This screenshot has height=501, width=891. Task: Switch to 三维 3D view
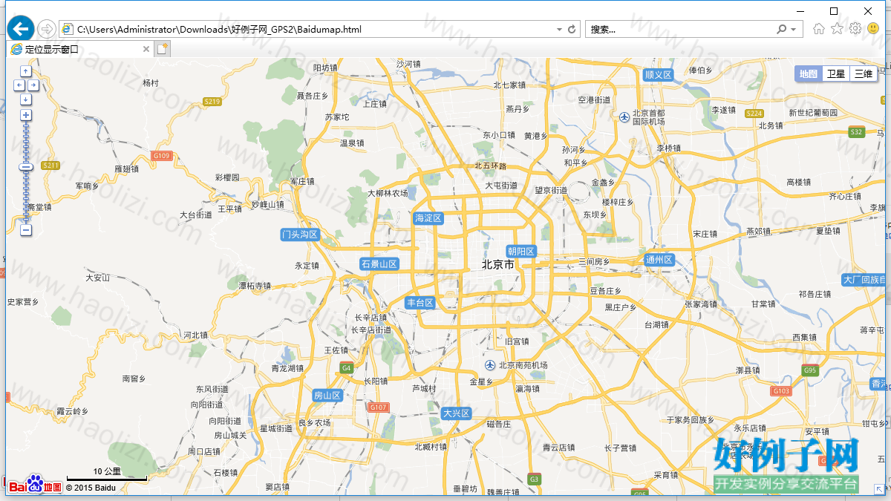[x=864, y=73]
